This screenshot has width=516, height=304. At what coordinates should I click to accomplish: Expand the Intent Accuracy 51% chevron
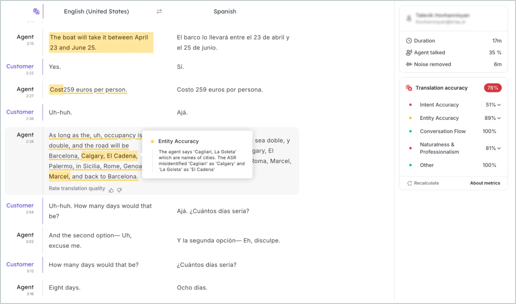[499, 105]
